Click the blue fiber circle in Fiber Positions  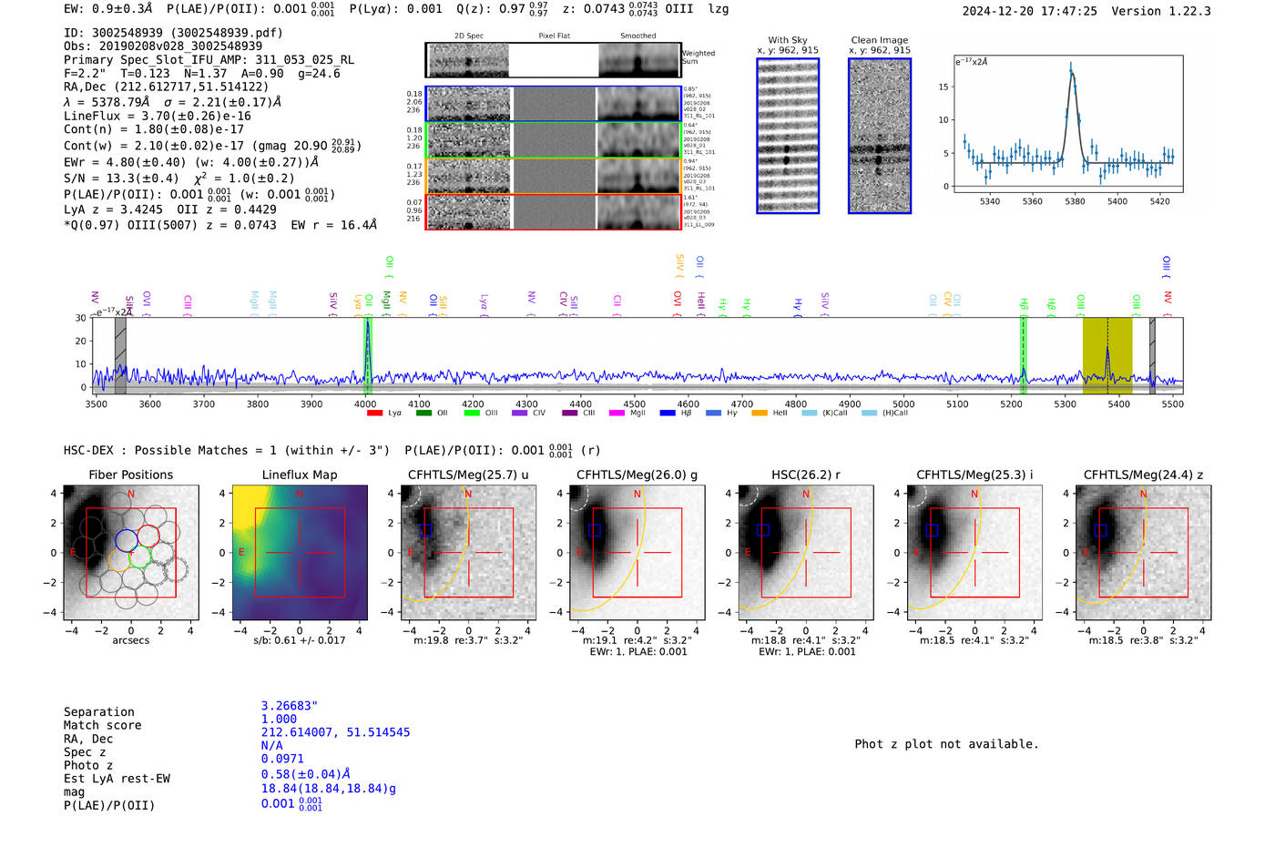(x=127, y=539)
